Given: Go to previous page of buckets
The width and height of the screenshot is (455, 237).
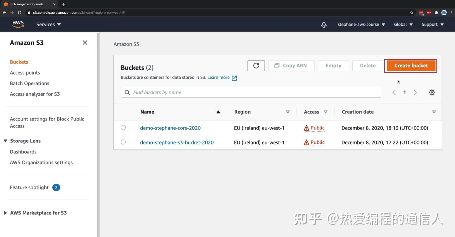Looking at the screenshot, I should click(x=394, y=93).
